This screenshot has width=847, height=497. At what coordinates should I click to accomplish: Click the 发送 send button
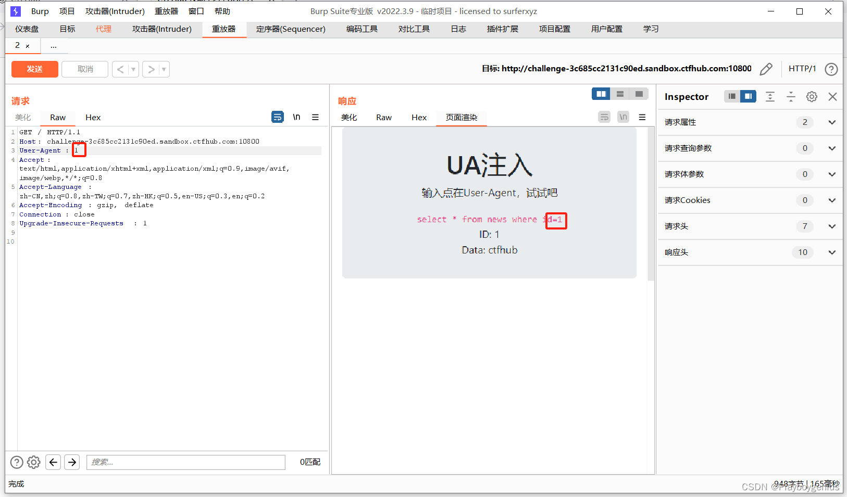35,69
